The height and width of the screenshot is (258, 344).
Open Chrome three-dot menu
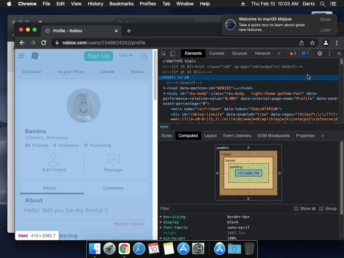[x=337, y=43]
